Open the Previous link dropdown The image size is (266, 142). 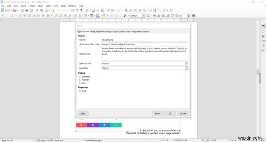click(x=187, y=63)
